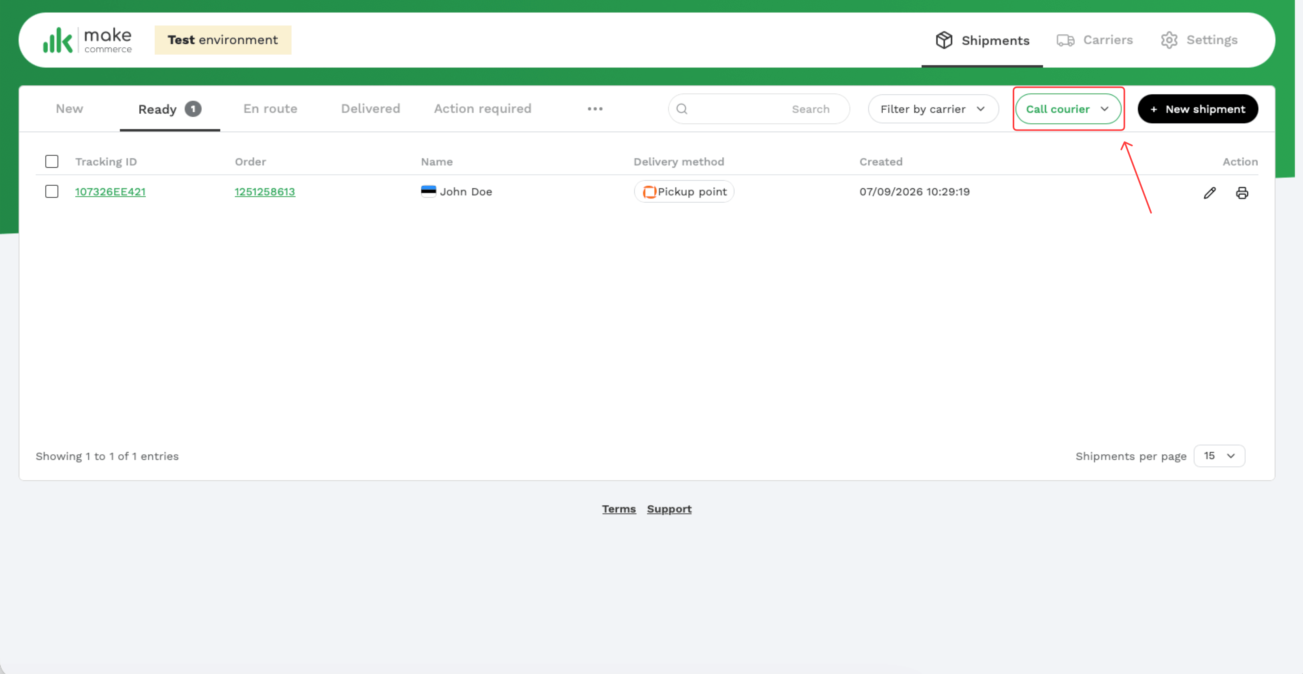Viewport: 1303px width, 674px height.
Task: Open order 1251258613
Action: pos(264,191)
